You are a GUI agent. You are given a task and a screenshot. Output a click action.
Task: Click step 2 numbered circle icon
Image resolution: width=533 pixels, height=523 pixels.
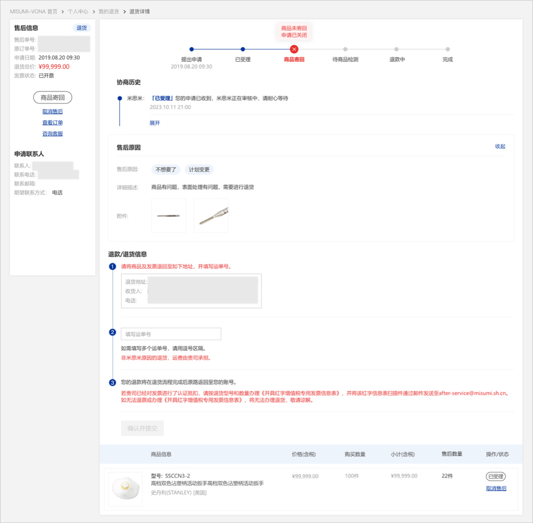pyautogui.click(x=113, y=332)
